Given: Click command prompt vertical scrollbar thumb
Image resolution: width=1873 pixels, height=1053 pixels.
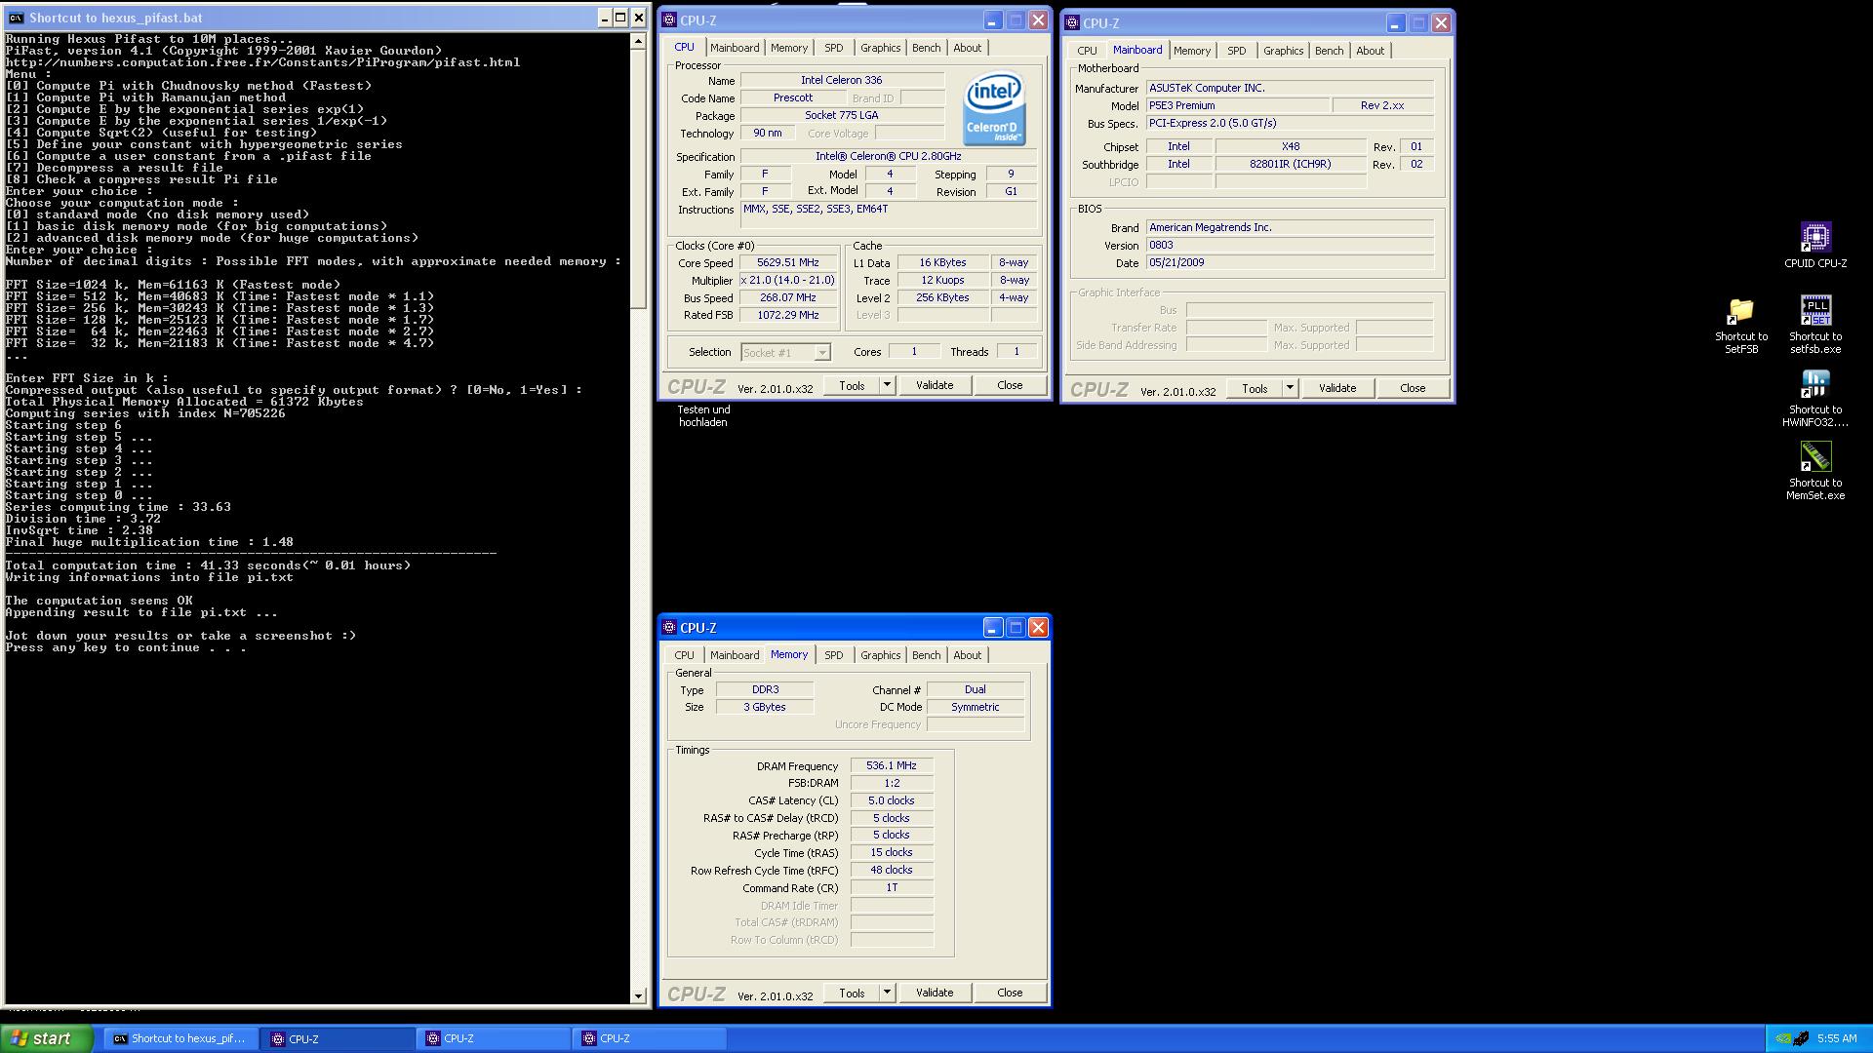Looking at the screenshot, I should (x=639, y=179).
